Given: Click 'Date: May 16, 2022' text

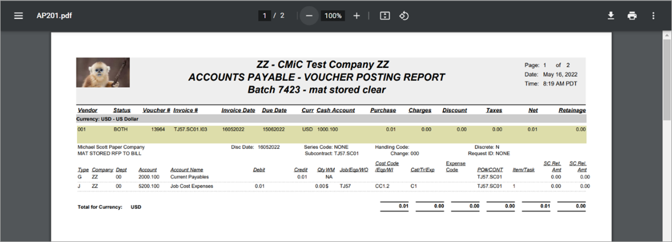Looking at the screenshot, I should coord(550,75).
